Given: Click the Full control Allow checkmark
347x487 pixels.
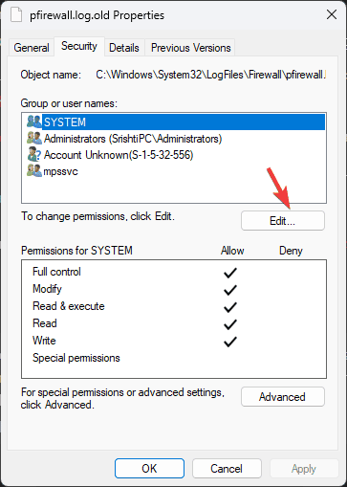Looking at the screenshot, I should coord(230,273).
